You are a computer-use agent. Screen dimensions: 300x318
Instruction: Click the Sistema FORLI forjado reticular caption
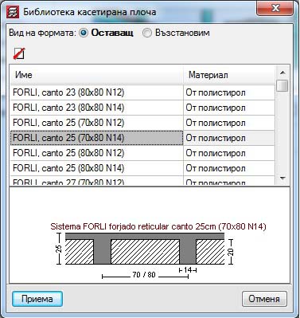click(158, 226)
